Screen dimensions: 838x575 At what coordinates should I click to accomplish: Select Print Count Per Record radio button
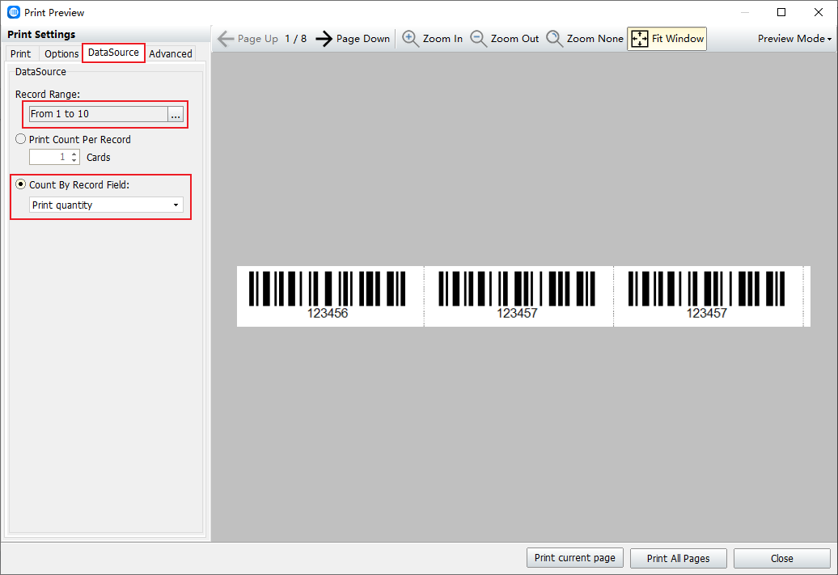(x=21, y=139)
